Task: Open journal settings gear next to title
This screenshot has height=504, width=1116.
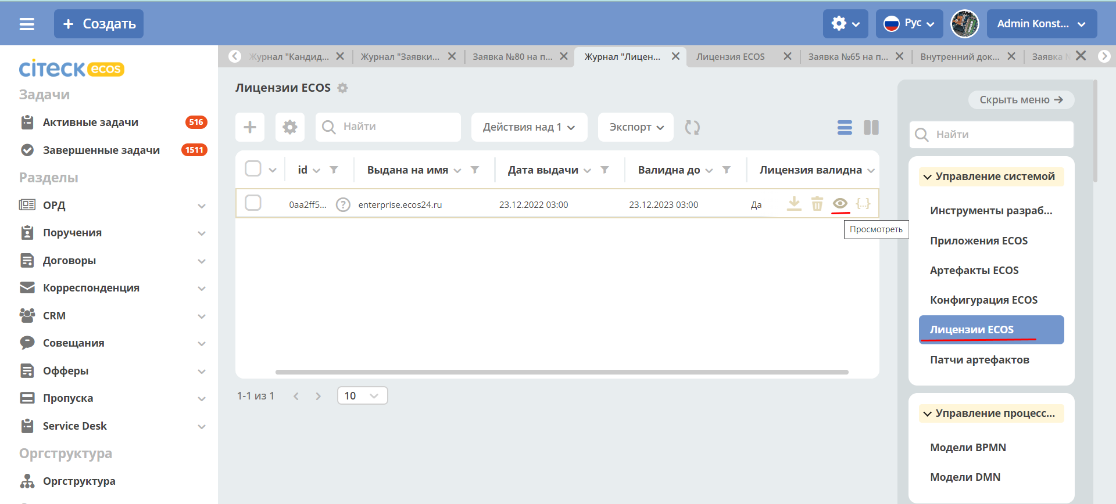Action: tap(343, 88)
